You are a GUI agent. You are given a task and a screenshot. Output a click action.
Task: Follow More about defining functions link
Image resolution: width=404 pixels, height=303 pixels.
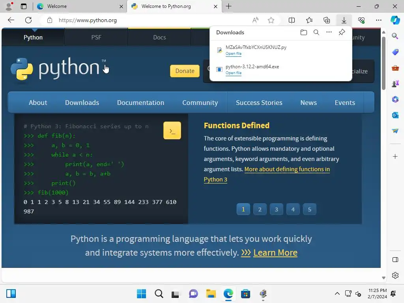click(287, 169)
